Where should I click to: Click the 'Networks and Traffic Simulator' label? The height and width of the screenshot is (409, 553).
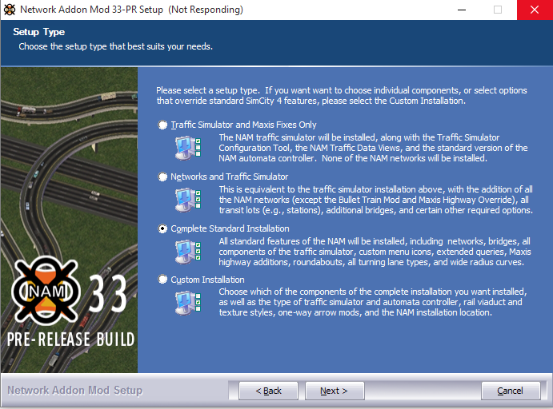pyautogui.click(x=230, y=177)
